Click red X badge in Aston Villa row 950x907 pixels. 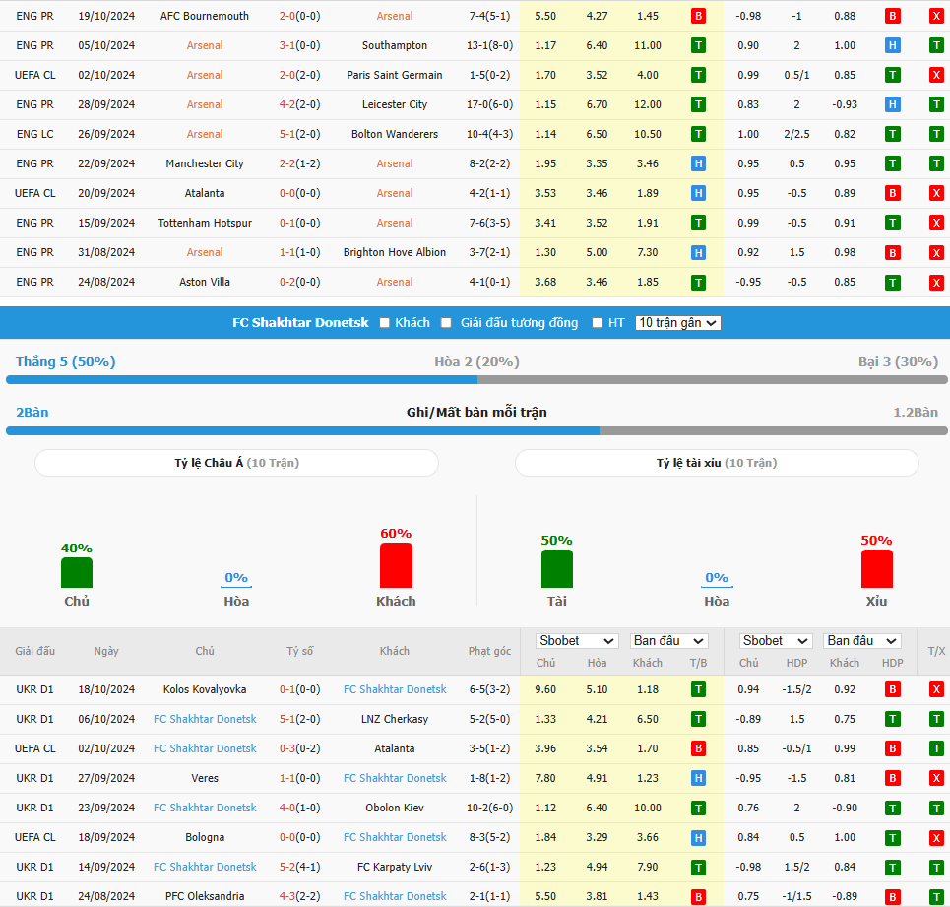click(936, 282)
